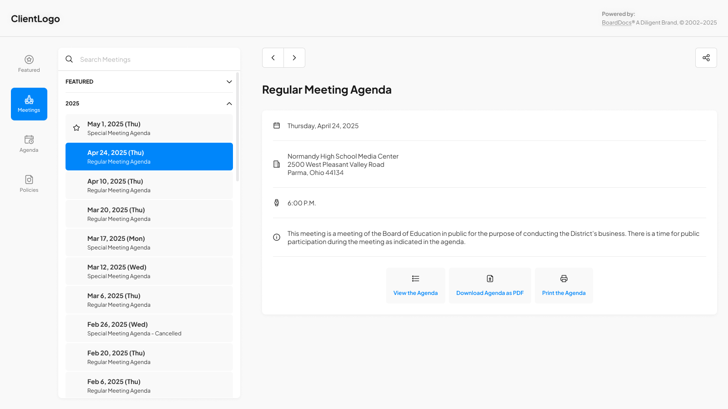This screenshot has width=728, height=409.
Task: Print the Agenda
Action: click(564, 285)
